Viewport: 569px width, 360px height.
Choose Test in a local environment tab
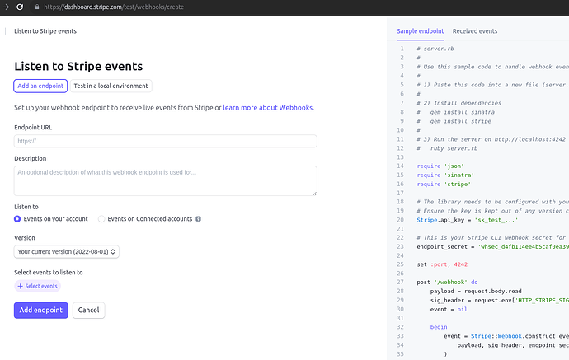coord(111,86)
